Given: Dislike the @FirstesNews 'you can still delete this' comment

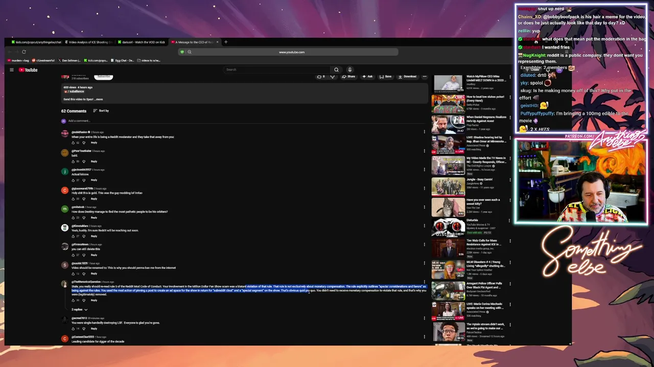Looking at the screenshot, I should (x=84, y=255).
